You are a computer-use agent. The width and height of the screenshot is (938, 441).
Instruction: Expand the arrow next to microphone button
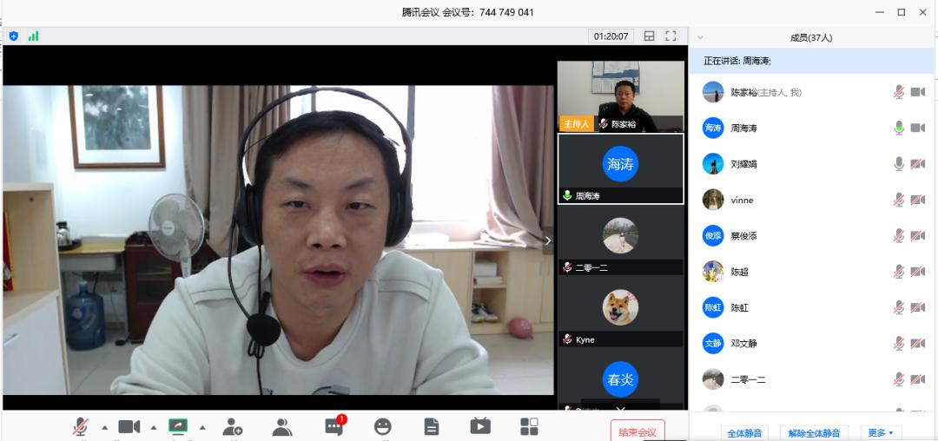coord(105,427)
